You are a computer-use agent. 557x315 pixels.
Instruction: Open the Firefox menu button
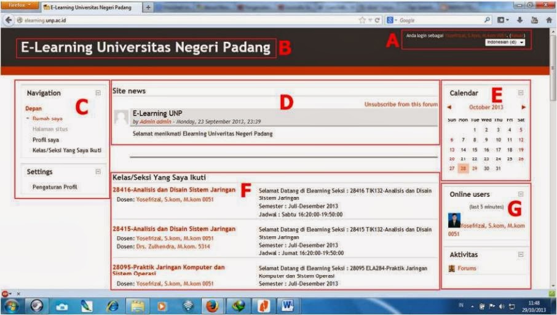tap(20, 6)
